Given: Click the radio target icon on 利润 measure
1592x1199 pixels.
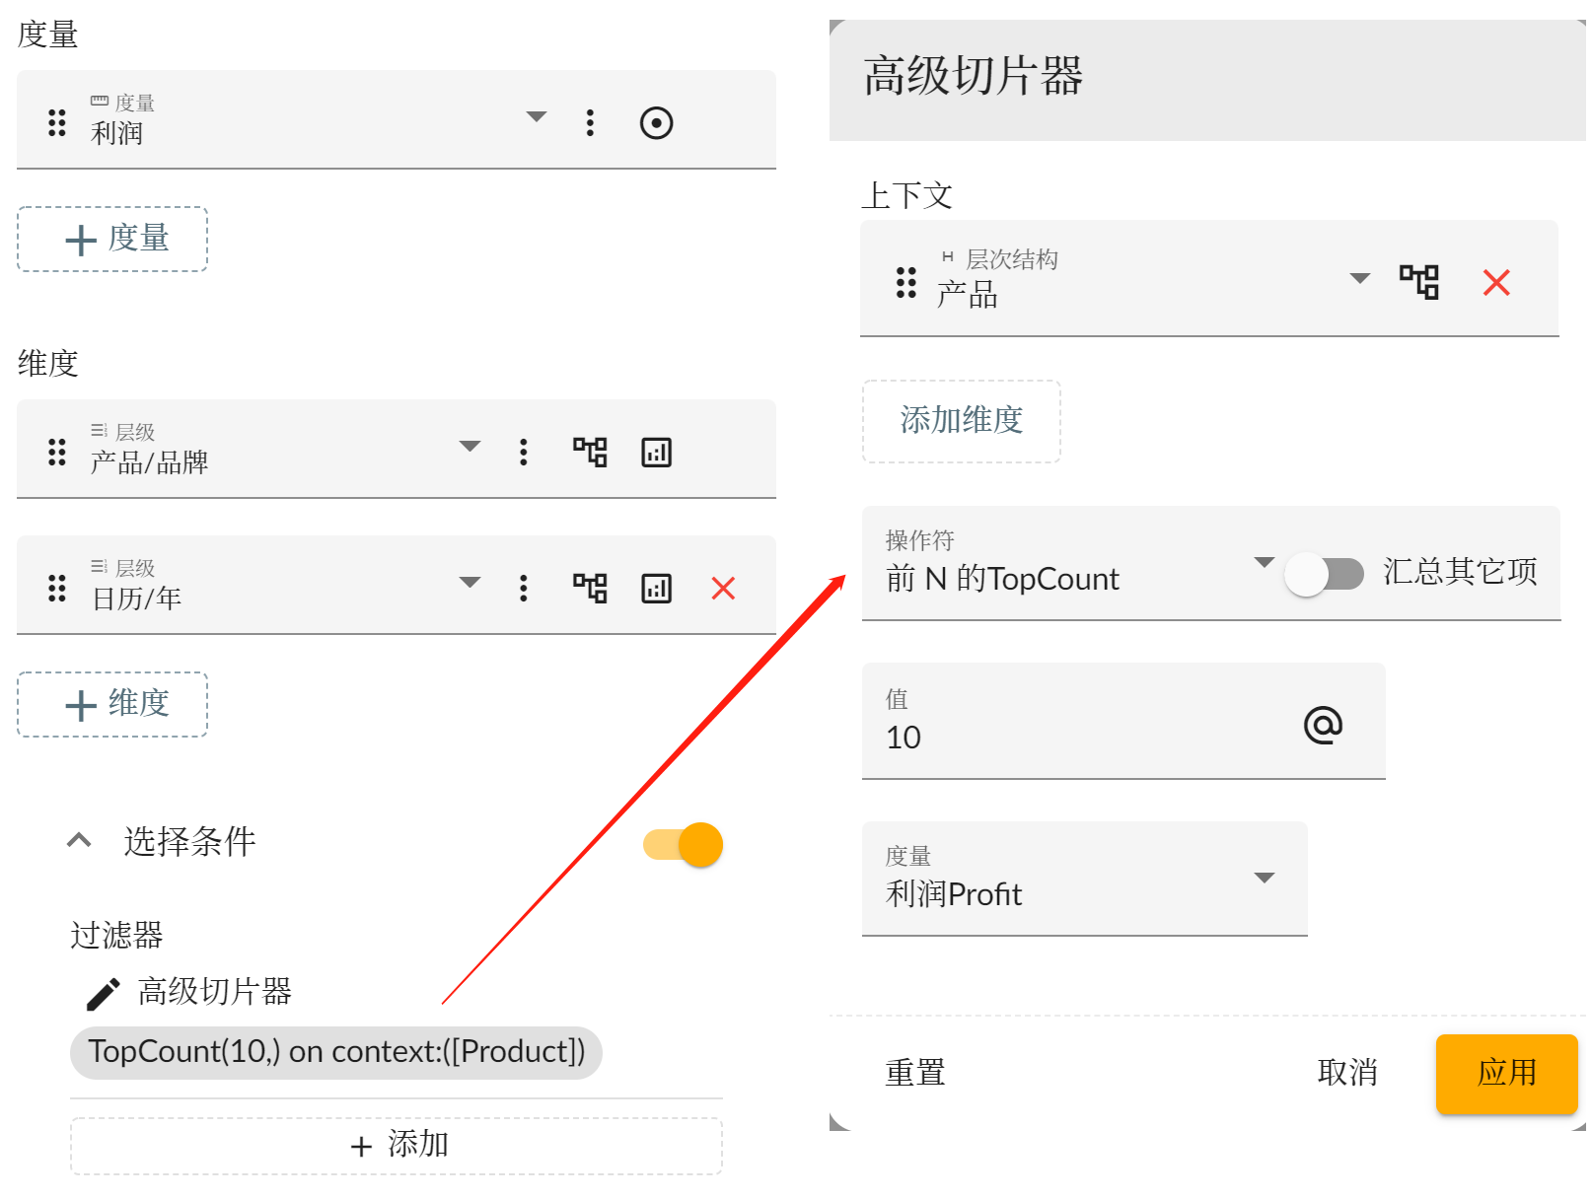Looking at the screenshot, I should tap(656, 123).
